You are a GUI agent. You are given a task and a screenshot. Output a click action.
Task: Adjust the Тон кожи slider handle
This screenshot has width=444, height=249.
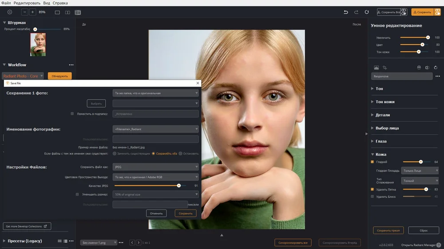(419, 52)
